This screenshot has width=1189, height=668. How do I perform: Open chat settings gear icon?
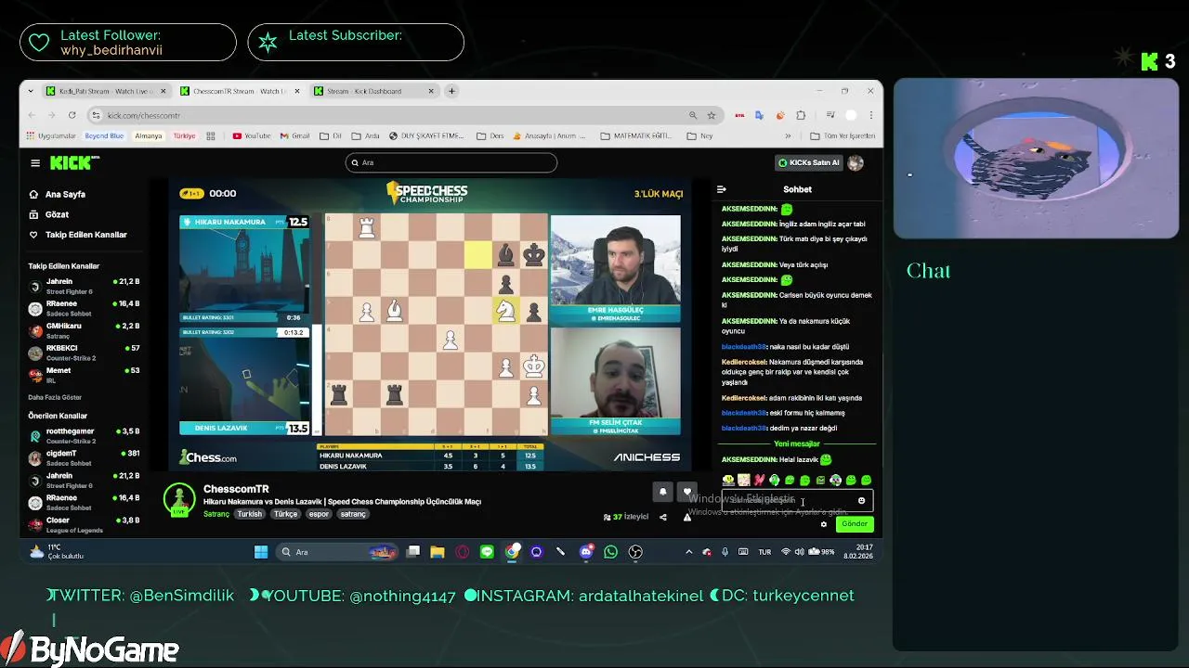(823, 524)
